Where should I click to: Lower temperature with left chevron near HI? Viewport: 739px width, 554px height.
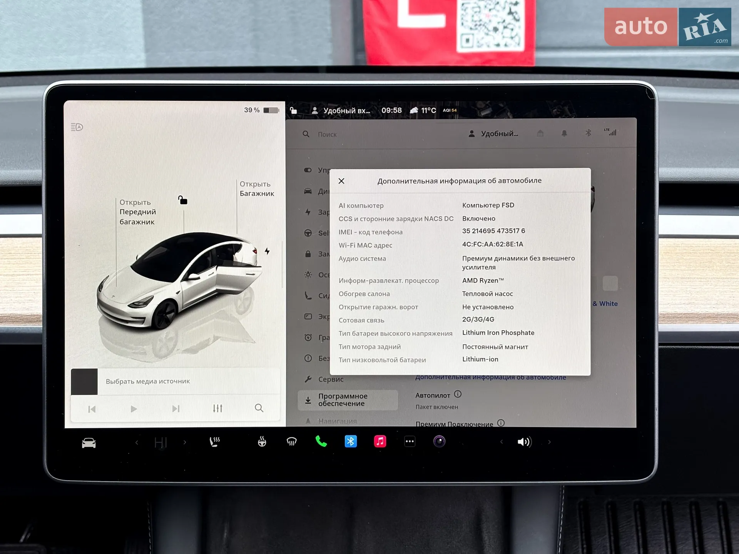pos(137,442)
